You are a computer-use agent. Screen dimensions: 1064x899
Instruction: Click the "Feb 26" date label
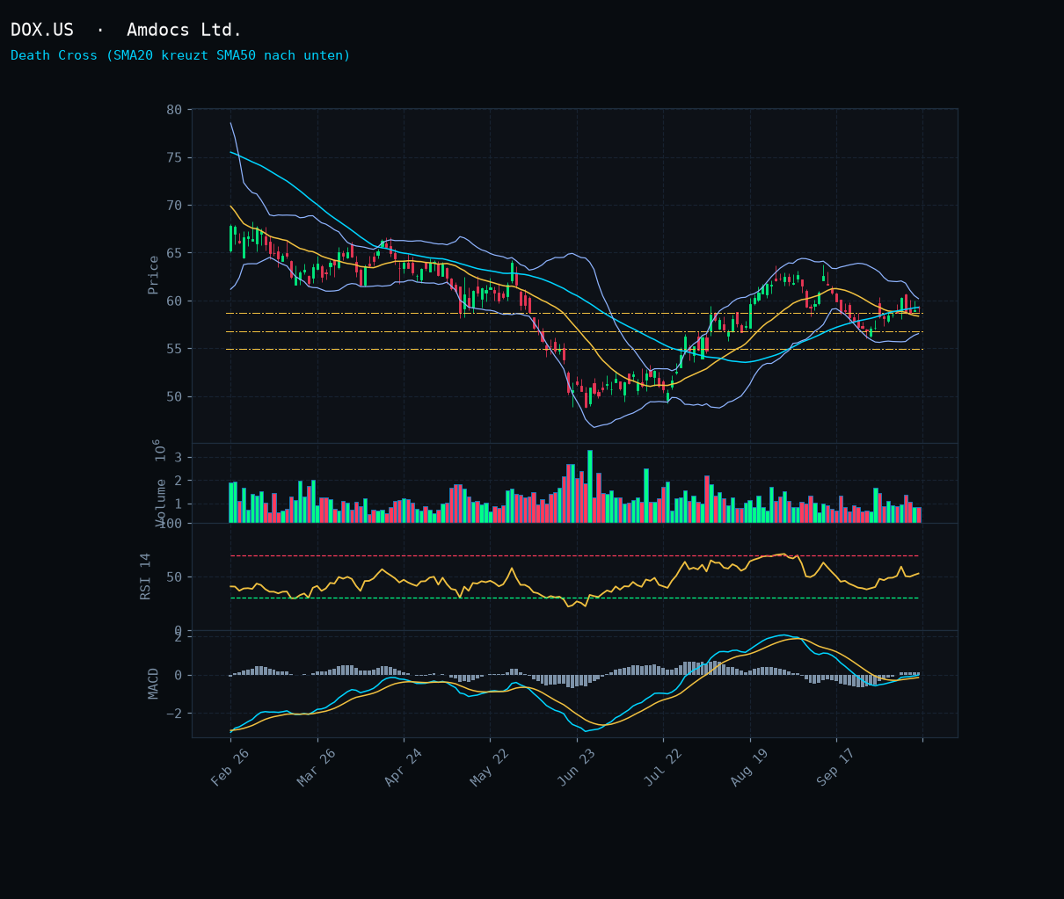(230, 766)
